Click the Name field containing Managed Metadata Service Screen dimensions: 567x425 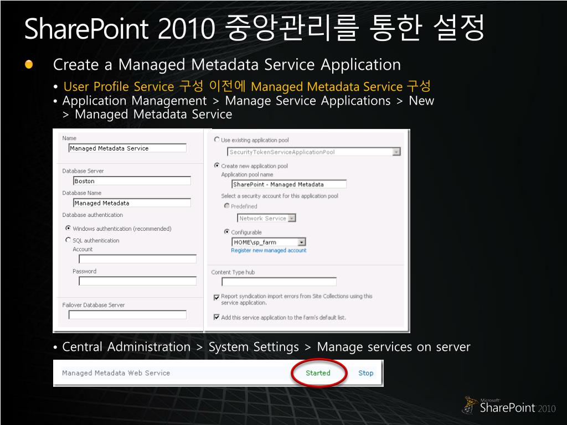pos(127,148)
